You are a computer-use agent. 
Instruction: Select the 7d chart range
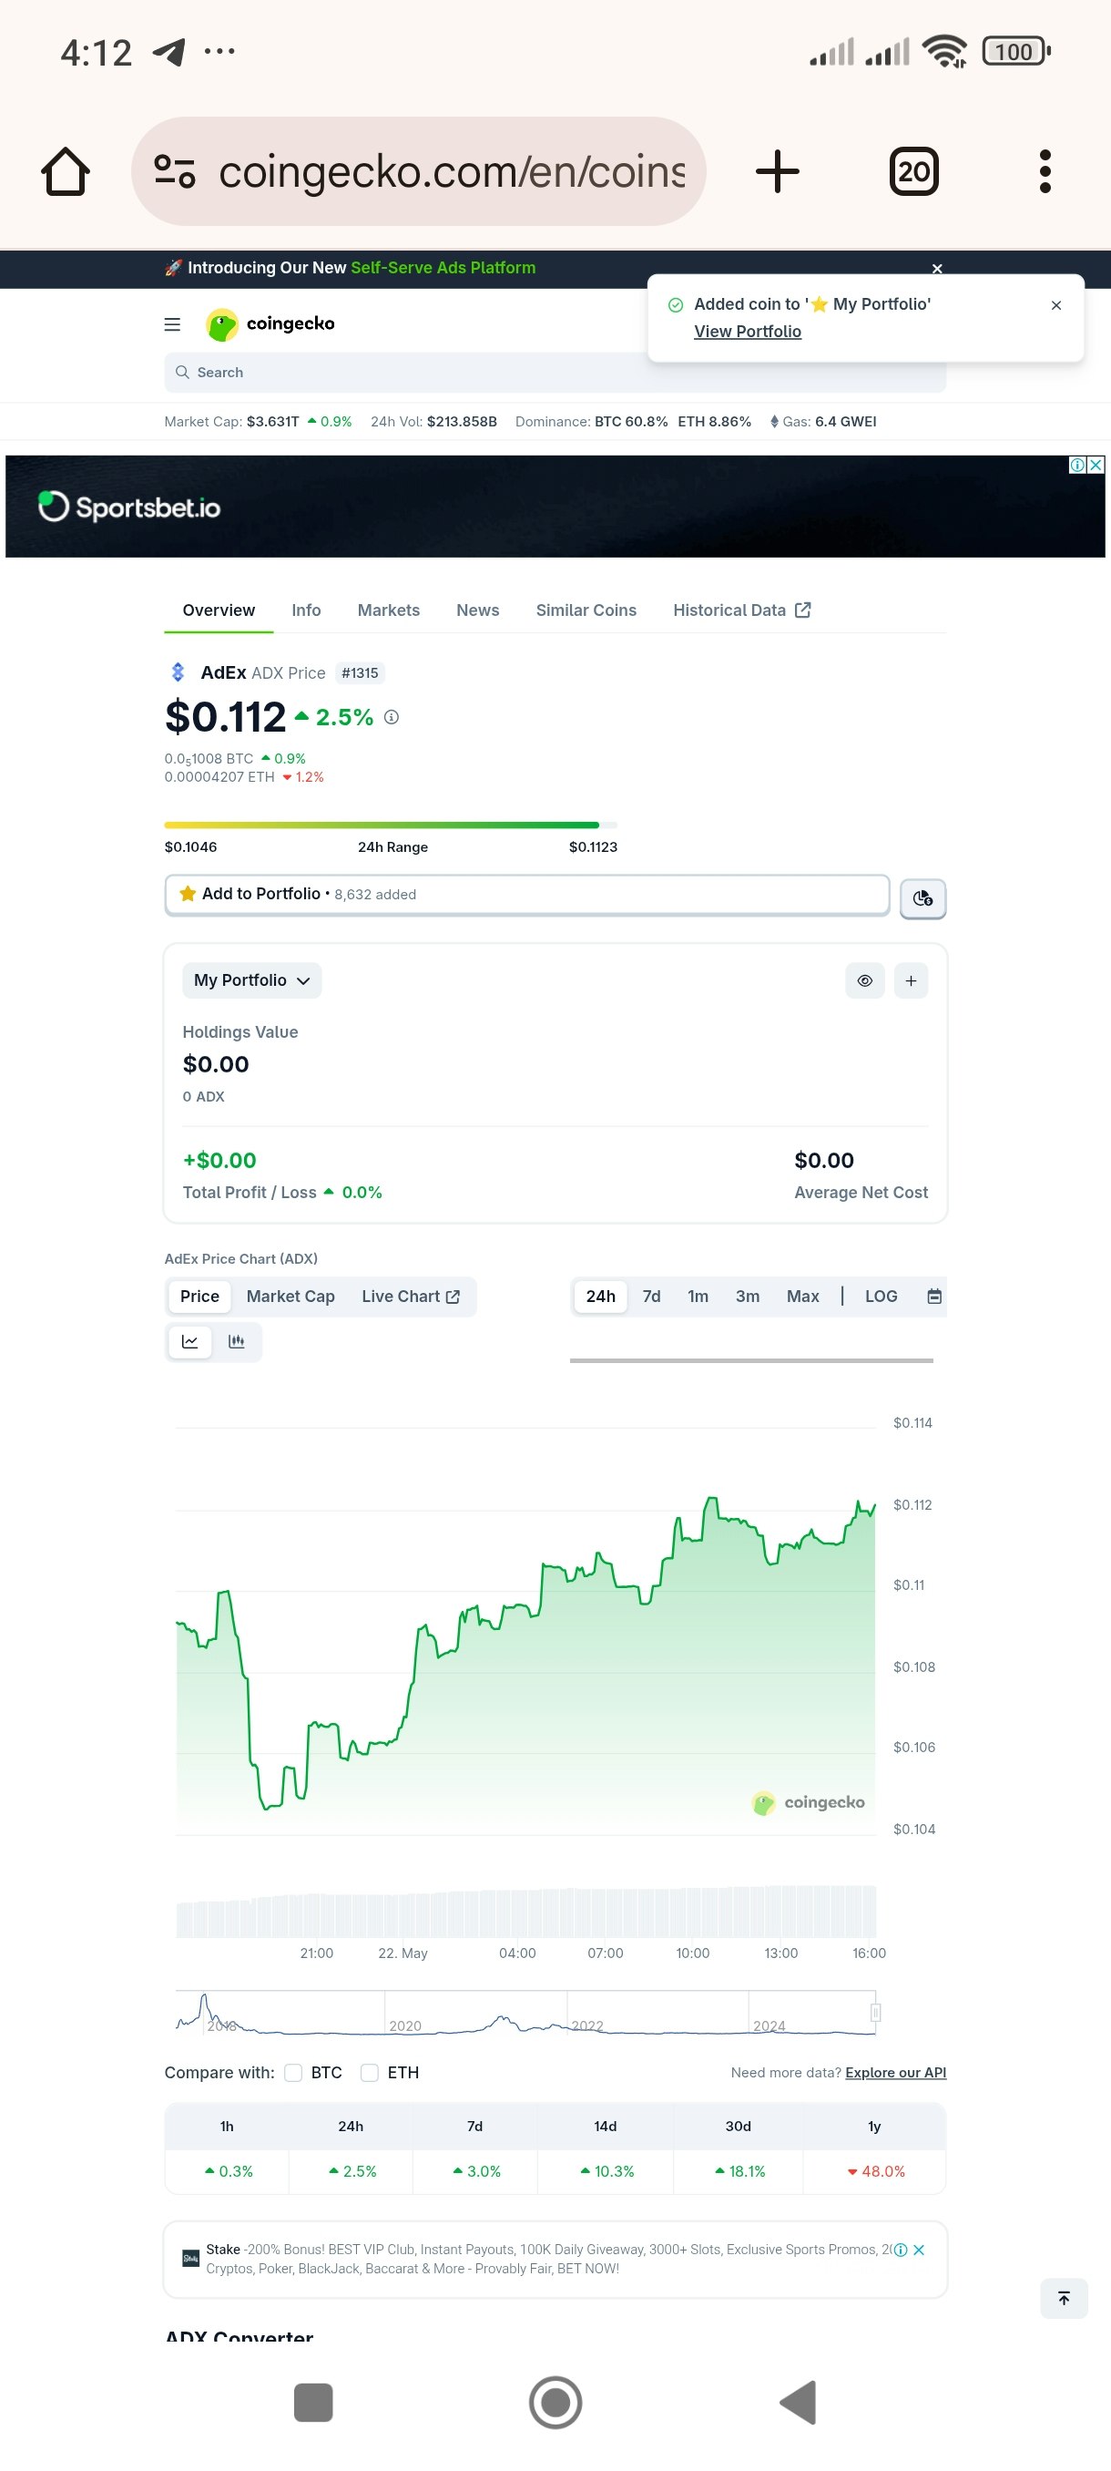coord(652,1296)
